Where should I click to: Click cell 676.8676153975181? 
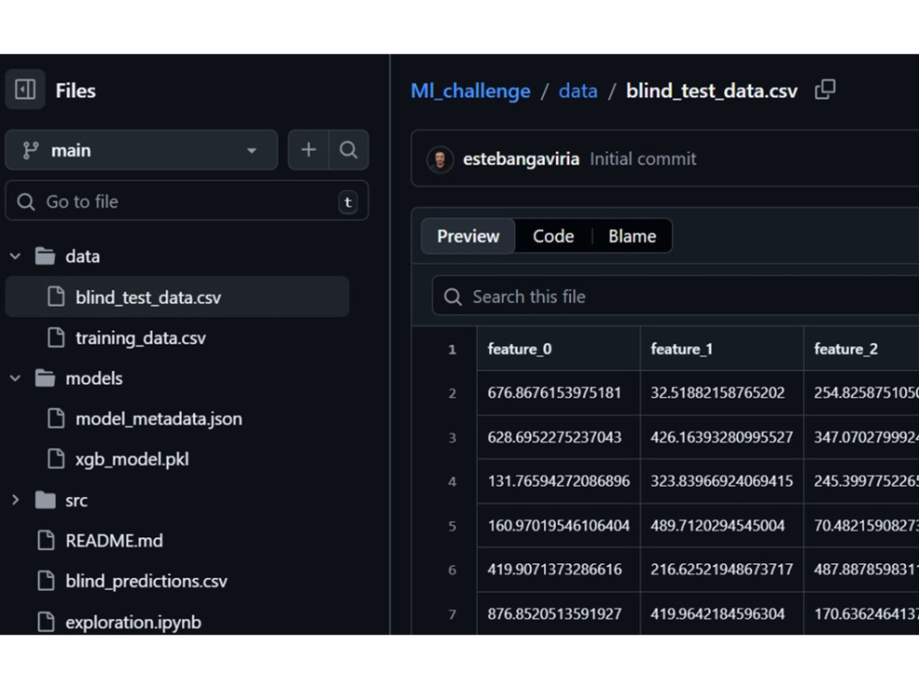pos(559,393)
